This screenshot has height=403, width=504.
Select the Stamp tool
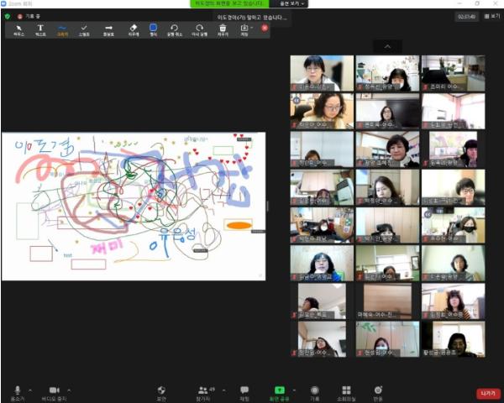coord(84,30)
